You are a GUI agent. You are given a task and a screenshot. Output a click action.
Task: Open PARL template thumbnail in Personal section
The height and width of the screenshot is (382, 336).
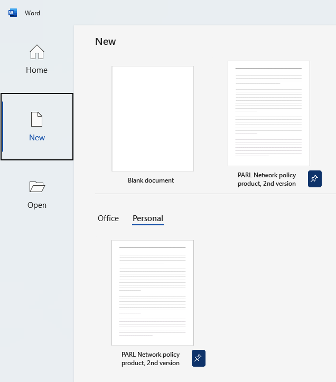point(153,292)
